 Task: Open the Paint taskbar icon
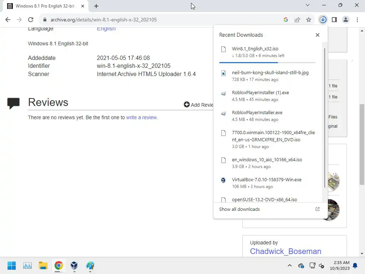(x=90, y=265)
